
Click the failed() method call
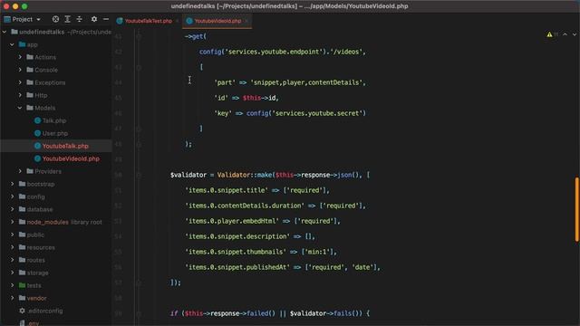[x=261, y=313]
